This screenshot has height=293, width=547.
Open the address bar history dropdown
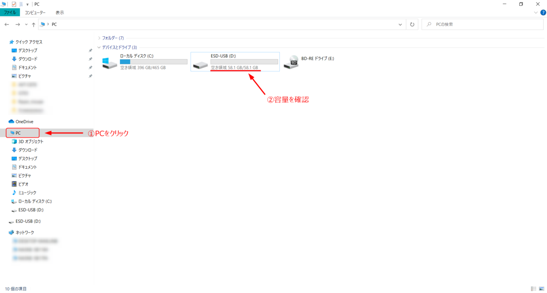click(400, 24)
